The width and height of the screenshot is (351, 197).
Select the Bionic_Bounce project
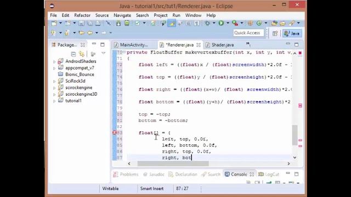click(80, 74)
